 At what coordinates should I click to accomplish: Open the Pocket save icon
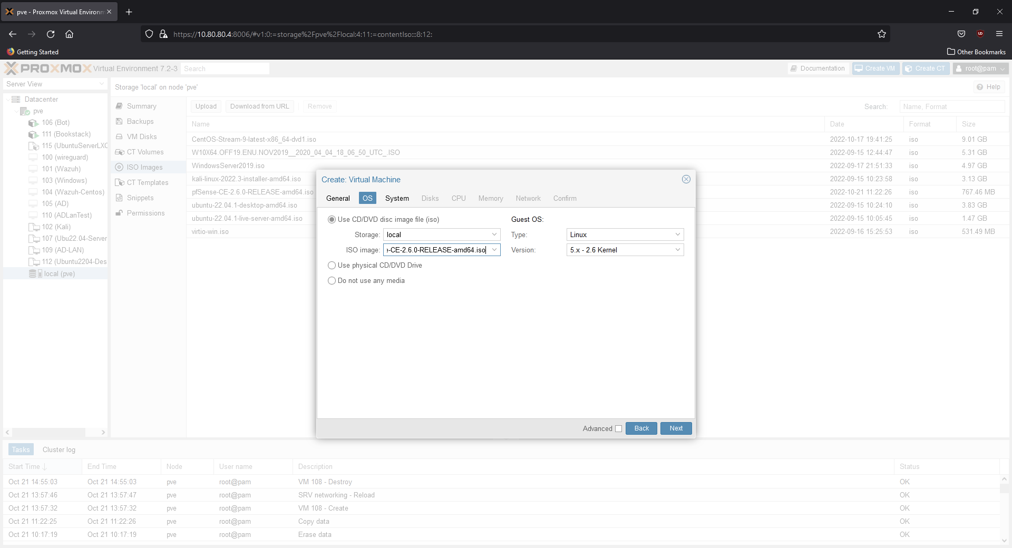pos(961,34)
